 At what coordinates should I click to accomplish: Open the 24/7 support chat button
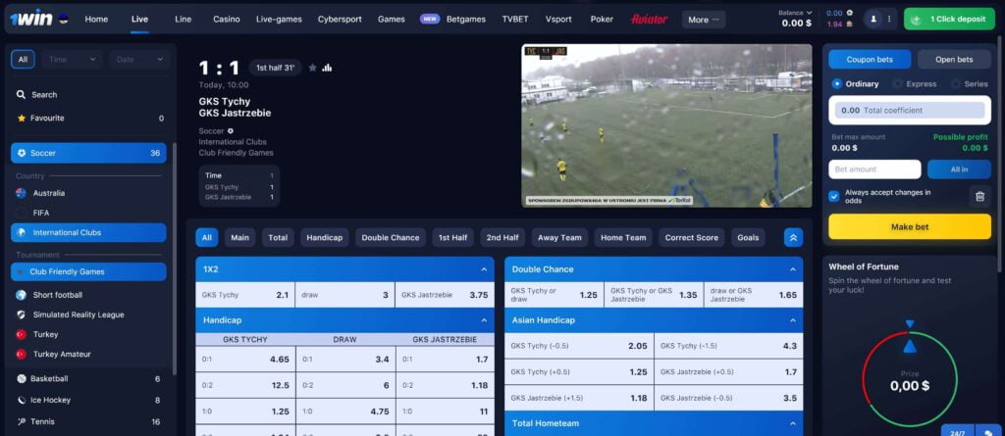pos(957,431)
